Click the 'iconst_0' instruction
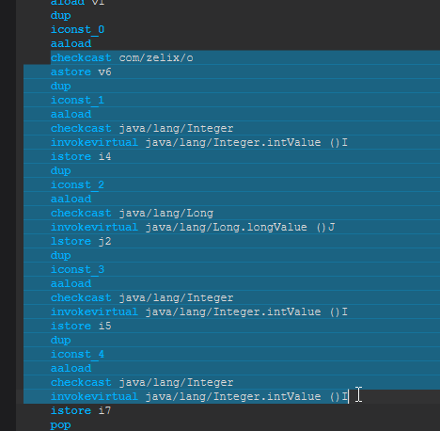This screenshot has height=431, width=440. click(77, 29)
